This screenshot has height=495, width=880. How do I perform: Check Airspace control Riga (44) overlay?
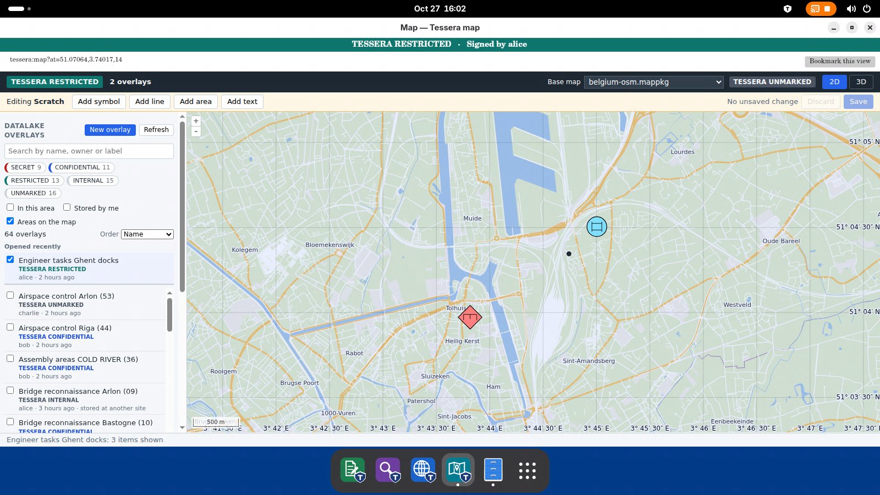click(x=10, y=327)
